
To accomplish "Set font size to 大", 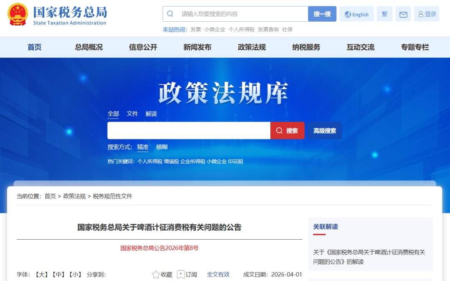I will (x=42, y=274).
